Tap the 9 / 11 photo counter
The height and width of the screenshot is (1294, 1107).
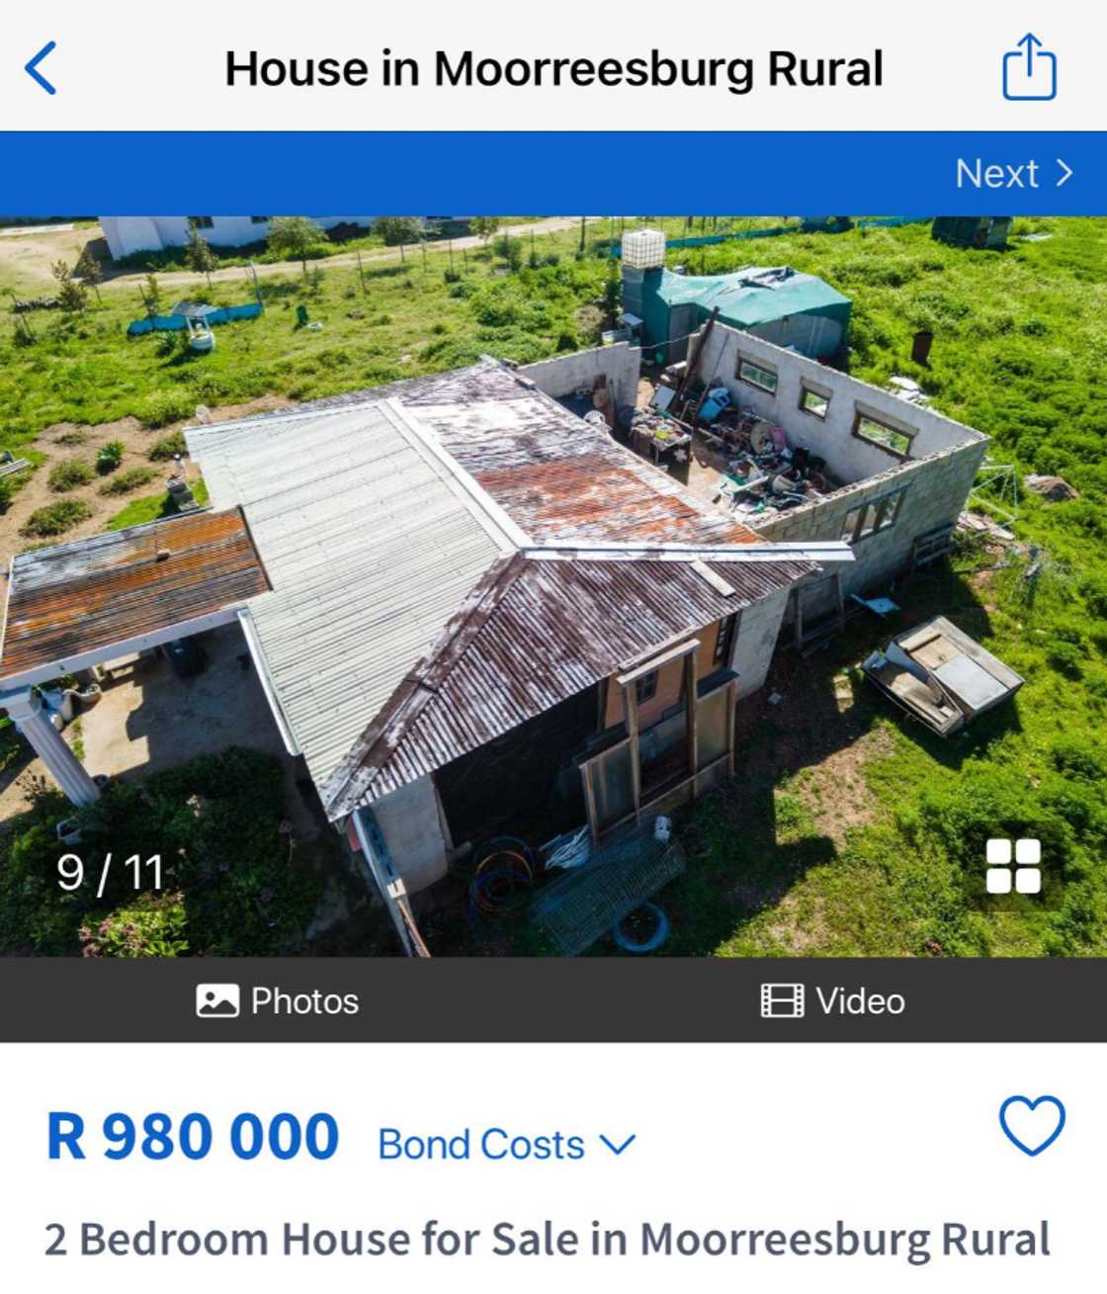point(110,873)
